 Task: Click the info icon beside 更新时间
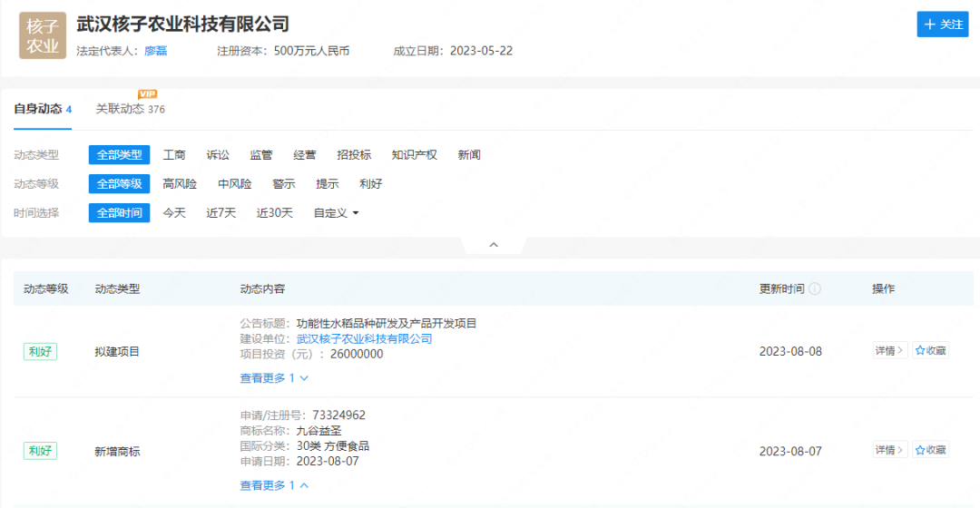coord(815,288)
